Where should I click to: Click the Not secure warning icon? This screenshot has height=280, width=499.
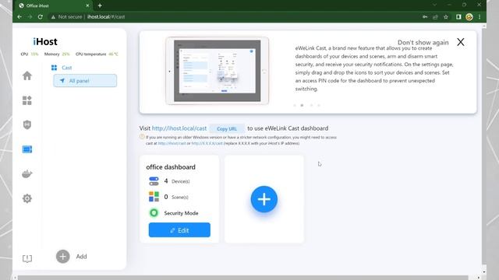point(53,17)
